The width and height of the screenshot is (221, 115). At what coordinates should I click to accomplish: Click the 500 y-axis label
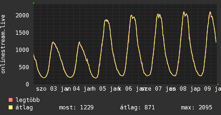pyautogui.click(x=24, y=67)
